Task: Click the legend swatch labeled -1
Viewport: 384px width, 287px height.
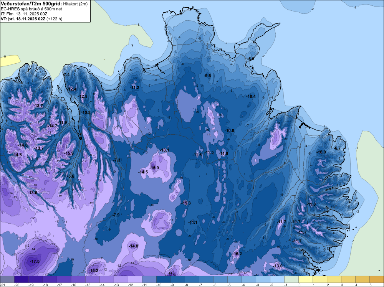Action: (291, 279)
